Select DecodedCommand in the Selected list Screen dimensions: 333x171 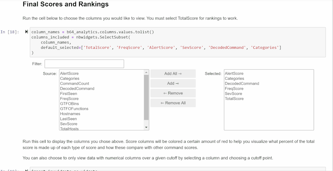(x=242, y=84)
